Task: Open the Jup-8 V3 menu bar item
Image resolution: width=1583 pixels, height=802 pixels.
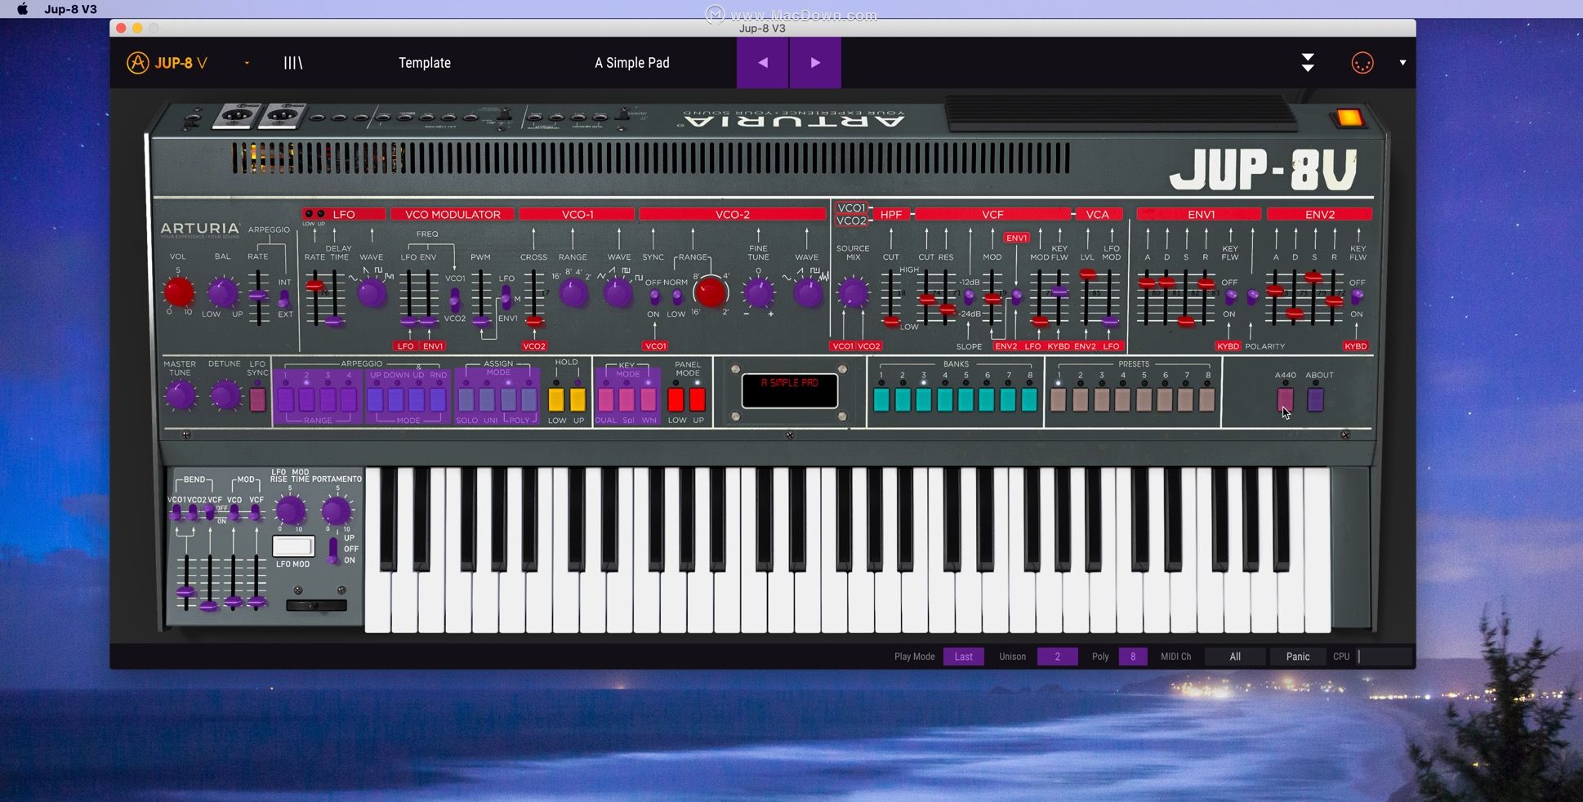Action: point(70,9)
